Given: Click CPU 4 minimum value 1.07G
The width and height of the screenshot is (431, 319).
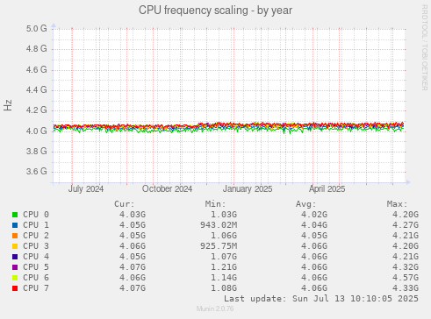Looking at the screenshot, I should coord(224,257).
